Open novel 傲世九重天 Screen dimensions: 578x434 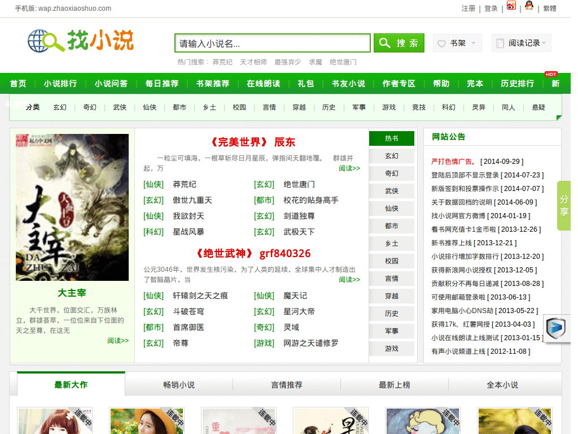[x=192, y=201]
